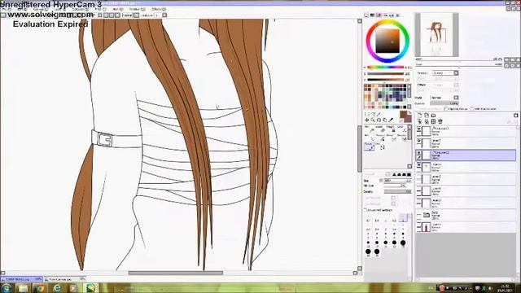Open the Filter menu
Screen dimensions: 521x293
click(x=100, y=9)
